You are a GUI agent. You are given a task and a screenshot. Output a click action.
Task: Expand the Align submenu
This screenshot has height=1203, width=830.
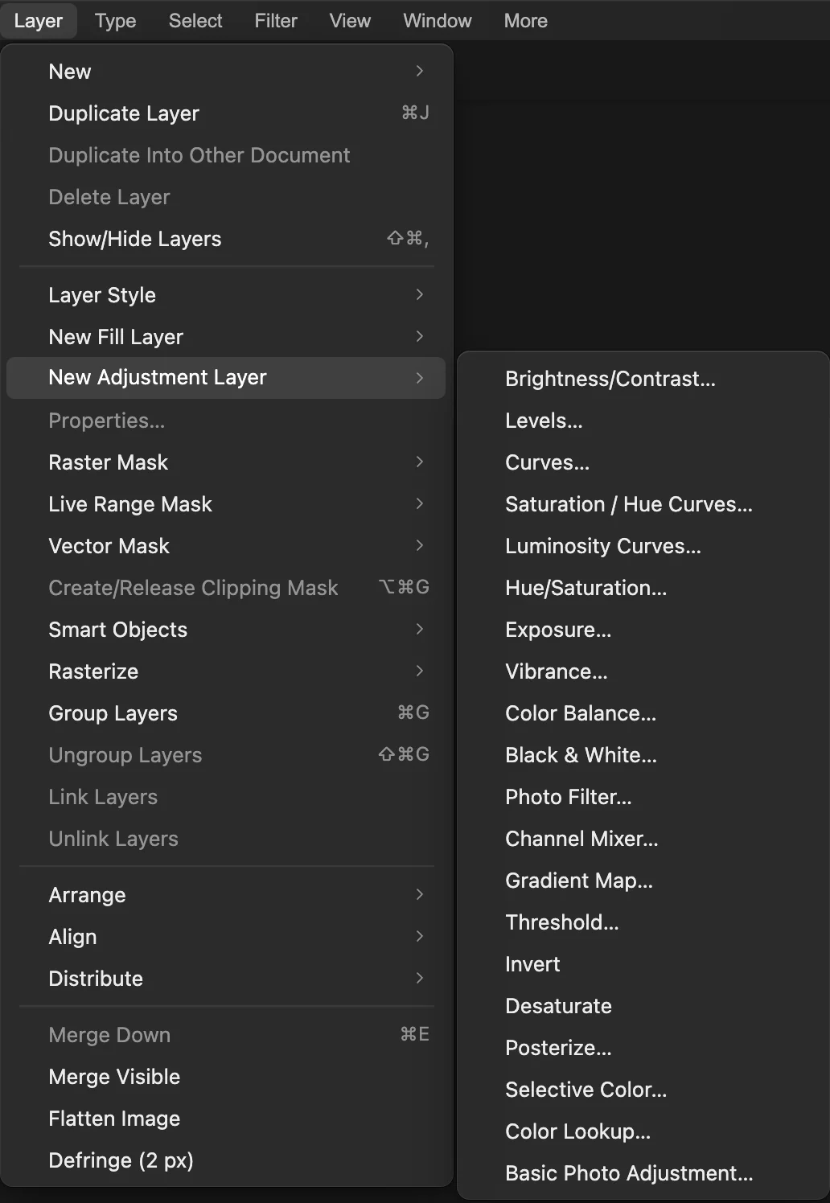point(226,937)
